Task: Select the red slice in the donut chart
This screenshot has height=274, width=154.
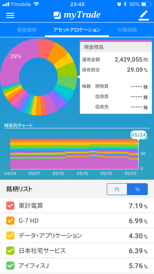Action: click(47, 47)
